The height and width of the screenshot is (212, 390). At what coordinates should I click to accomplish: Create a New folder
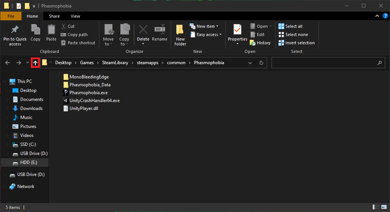tap(180, 35)
